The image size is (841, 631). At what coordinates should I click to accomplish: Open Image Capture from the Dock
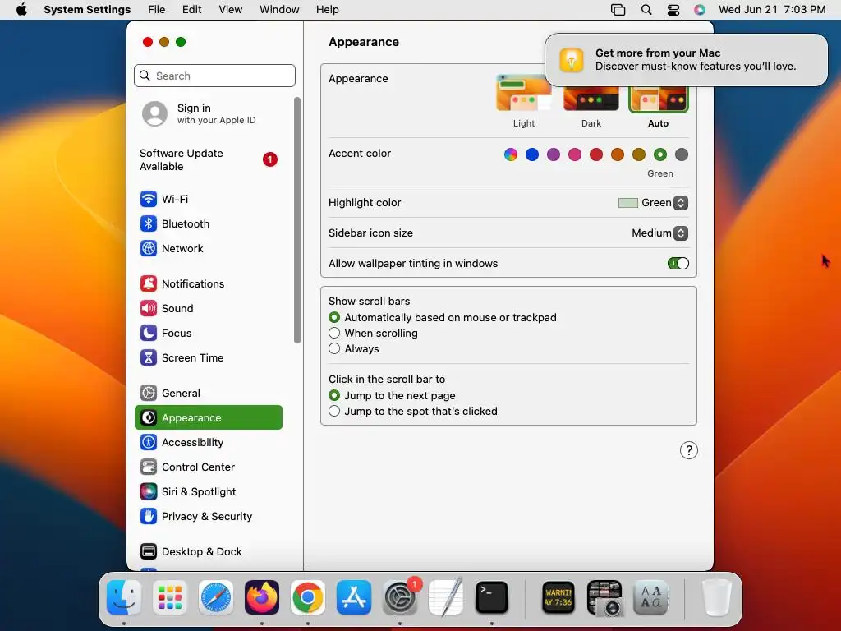coord(604,597)
